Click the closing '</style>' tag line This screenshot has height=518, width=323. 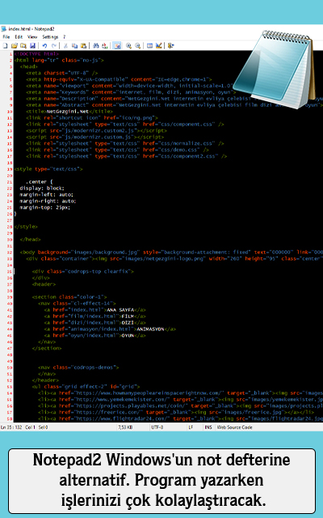tap(26, 227)
